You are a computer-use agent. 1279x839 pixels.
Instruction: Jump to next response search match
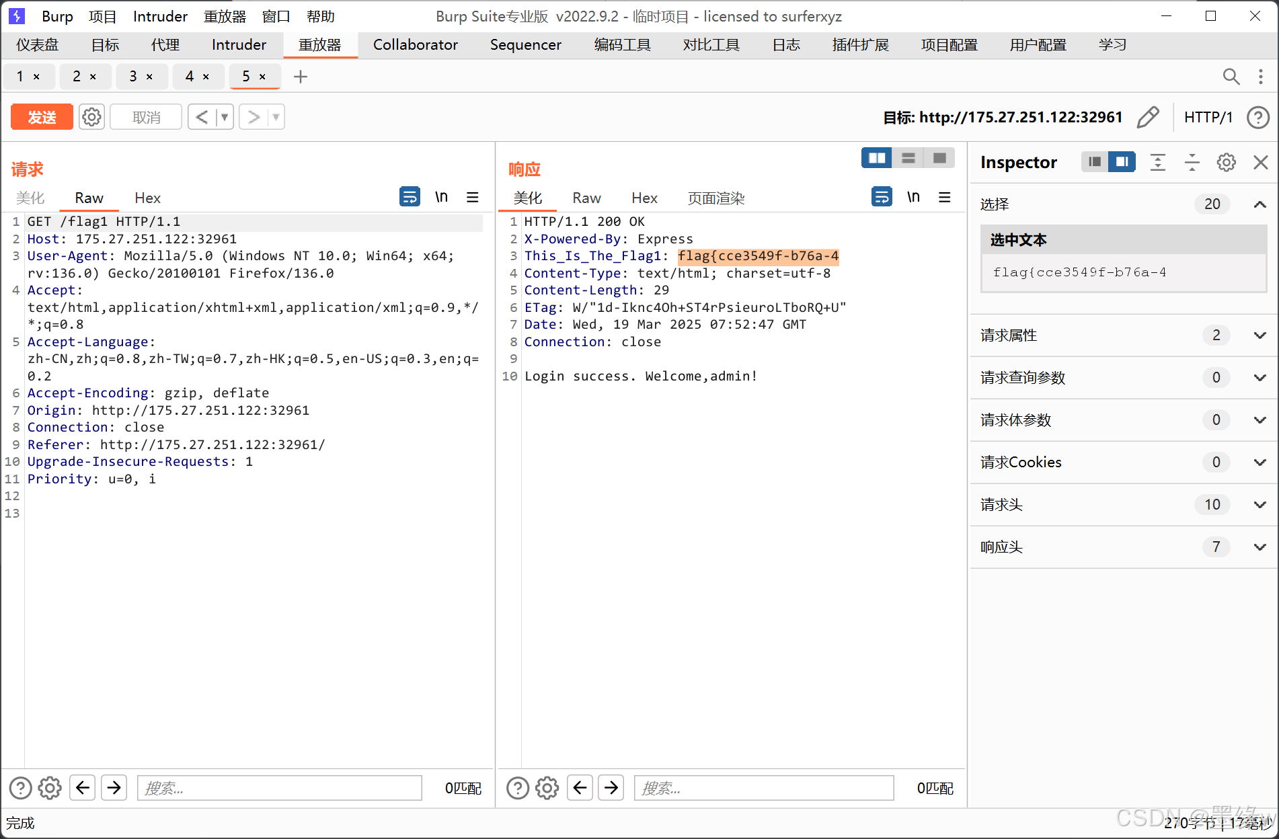(611, 787)
